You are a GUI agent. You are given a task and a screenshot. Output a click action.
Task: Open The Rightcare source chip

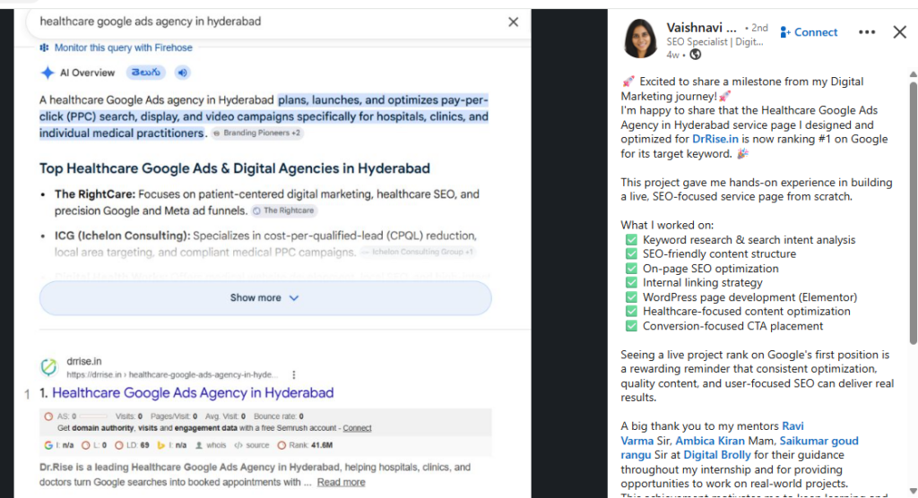point(284,210)
